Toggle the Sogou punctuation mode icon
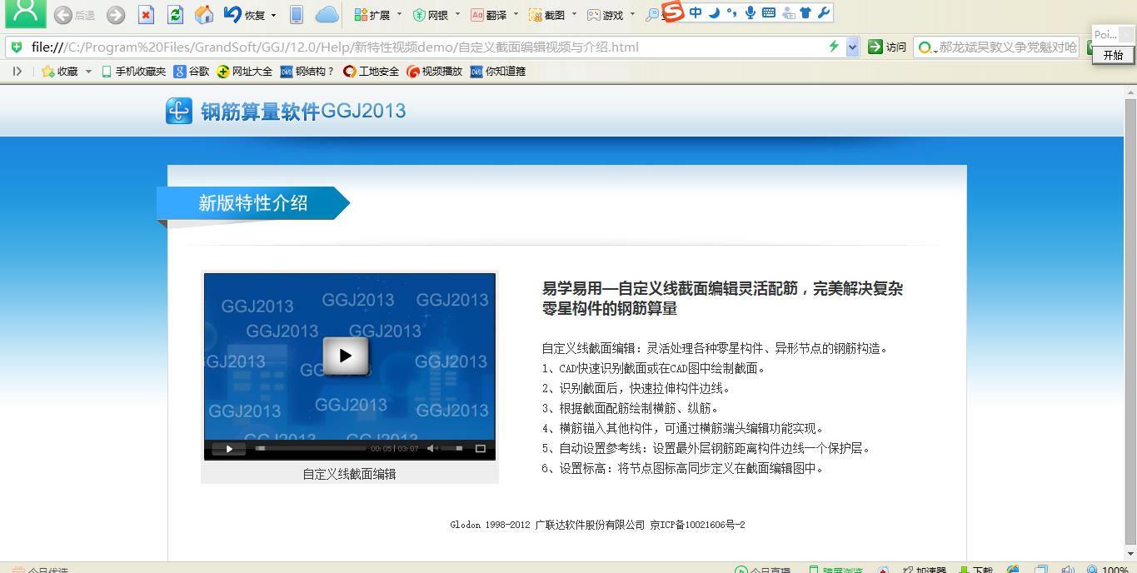Image resolution: width=1137 pixels, height=573 pixels. tap(731, 12)
